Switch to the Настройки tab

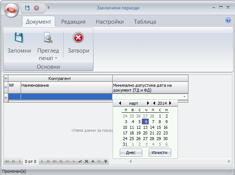coord(110,22)
